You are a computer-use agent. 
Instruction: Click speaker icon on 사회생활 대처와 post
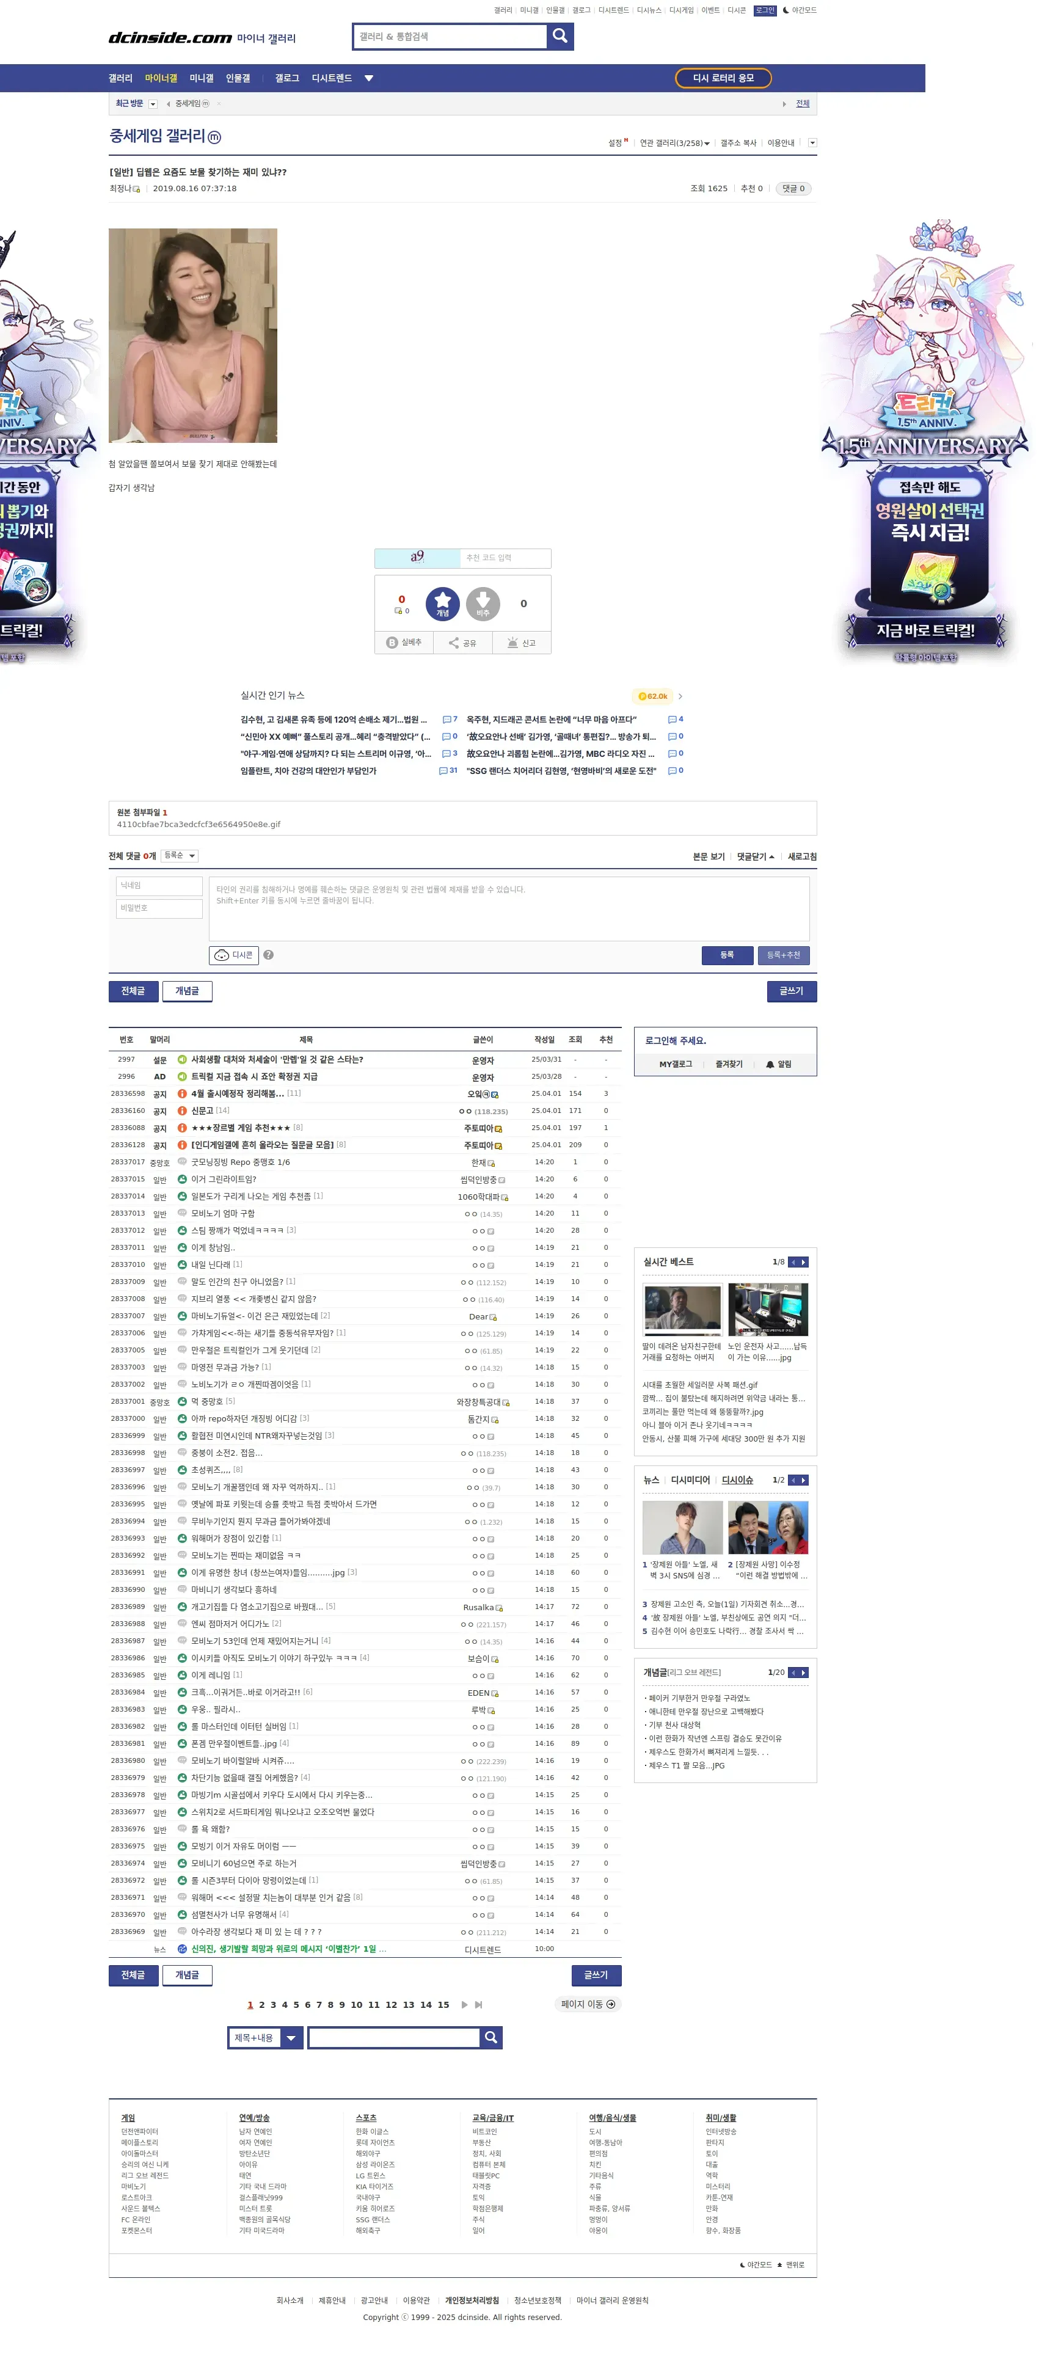181,1060
